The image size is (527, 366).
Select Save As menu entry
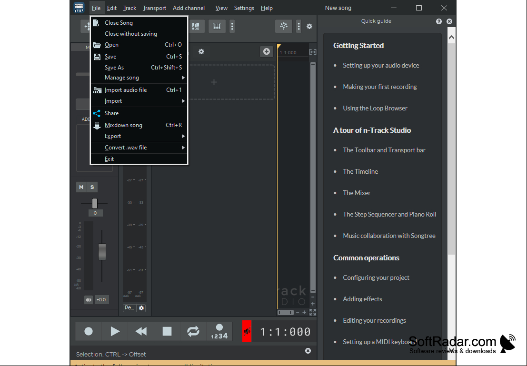(139, 68)
